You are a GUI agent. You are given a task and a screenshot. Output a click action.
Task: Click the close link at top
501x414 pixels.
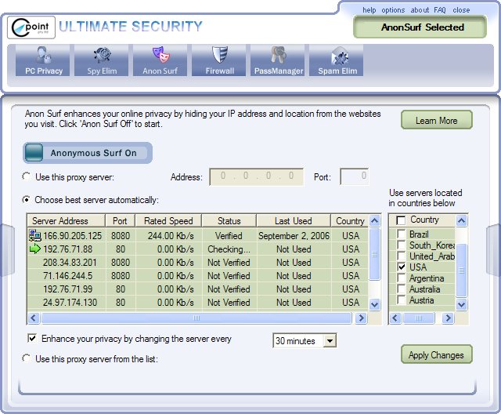[461, 10]
